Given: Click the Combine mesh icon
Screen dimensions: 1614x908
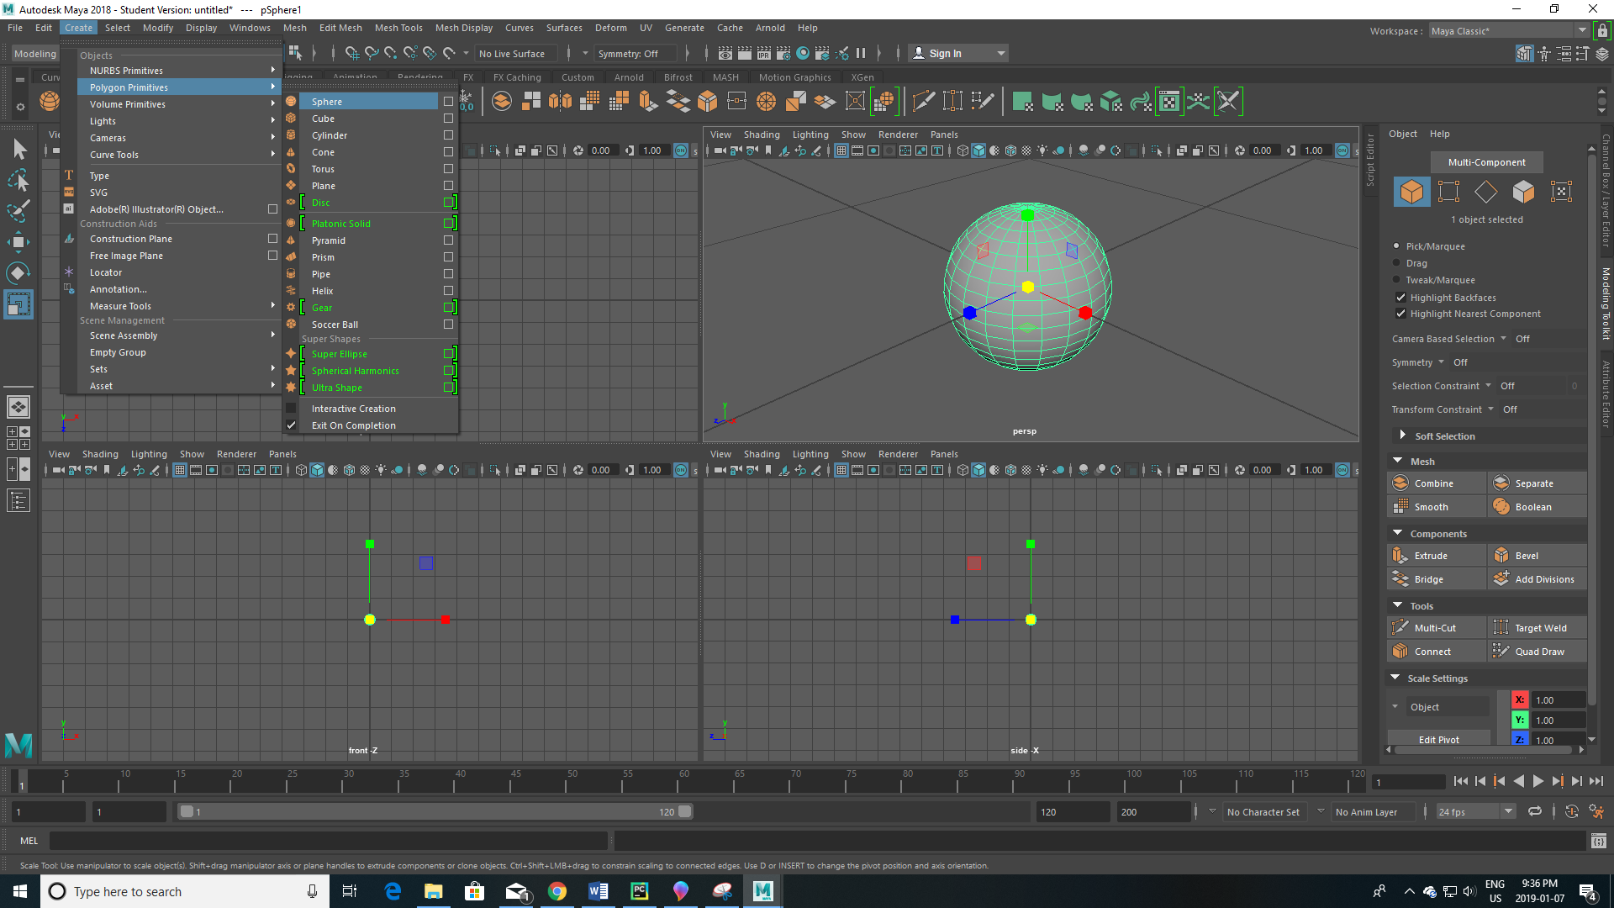Looking at the screenshot, I should click(x=1400, y=483).
